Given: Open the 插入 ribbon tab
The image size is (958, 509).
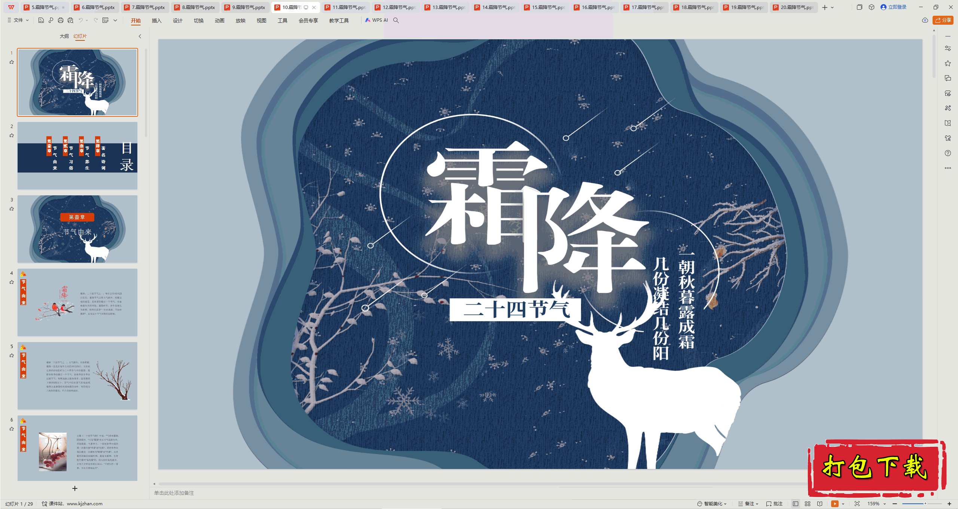Looking at the screenshot, I should click(x=157, y=21).
